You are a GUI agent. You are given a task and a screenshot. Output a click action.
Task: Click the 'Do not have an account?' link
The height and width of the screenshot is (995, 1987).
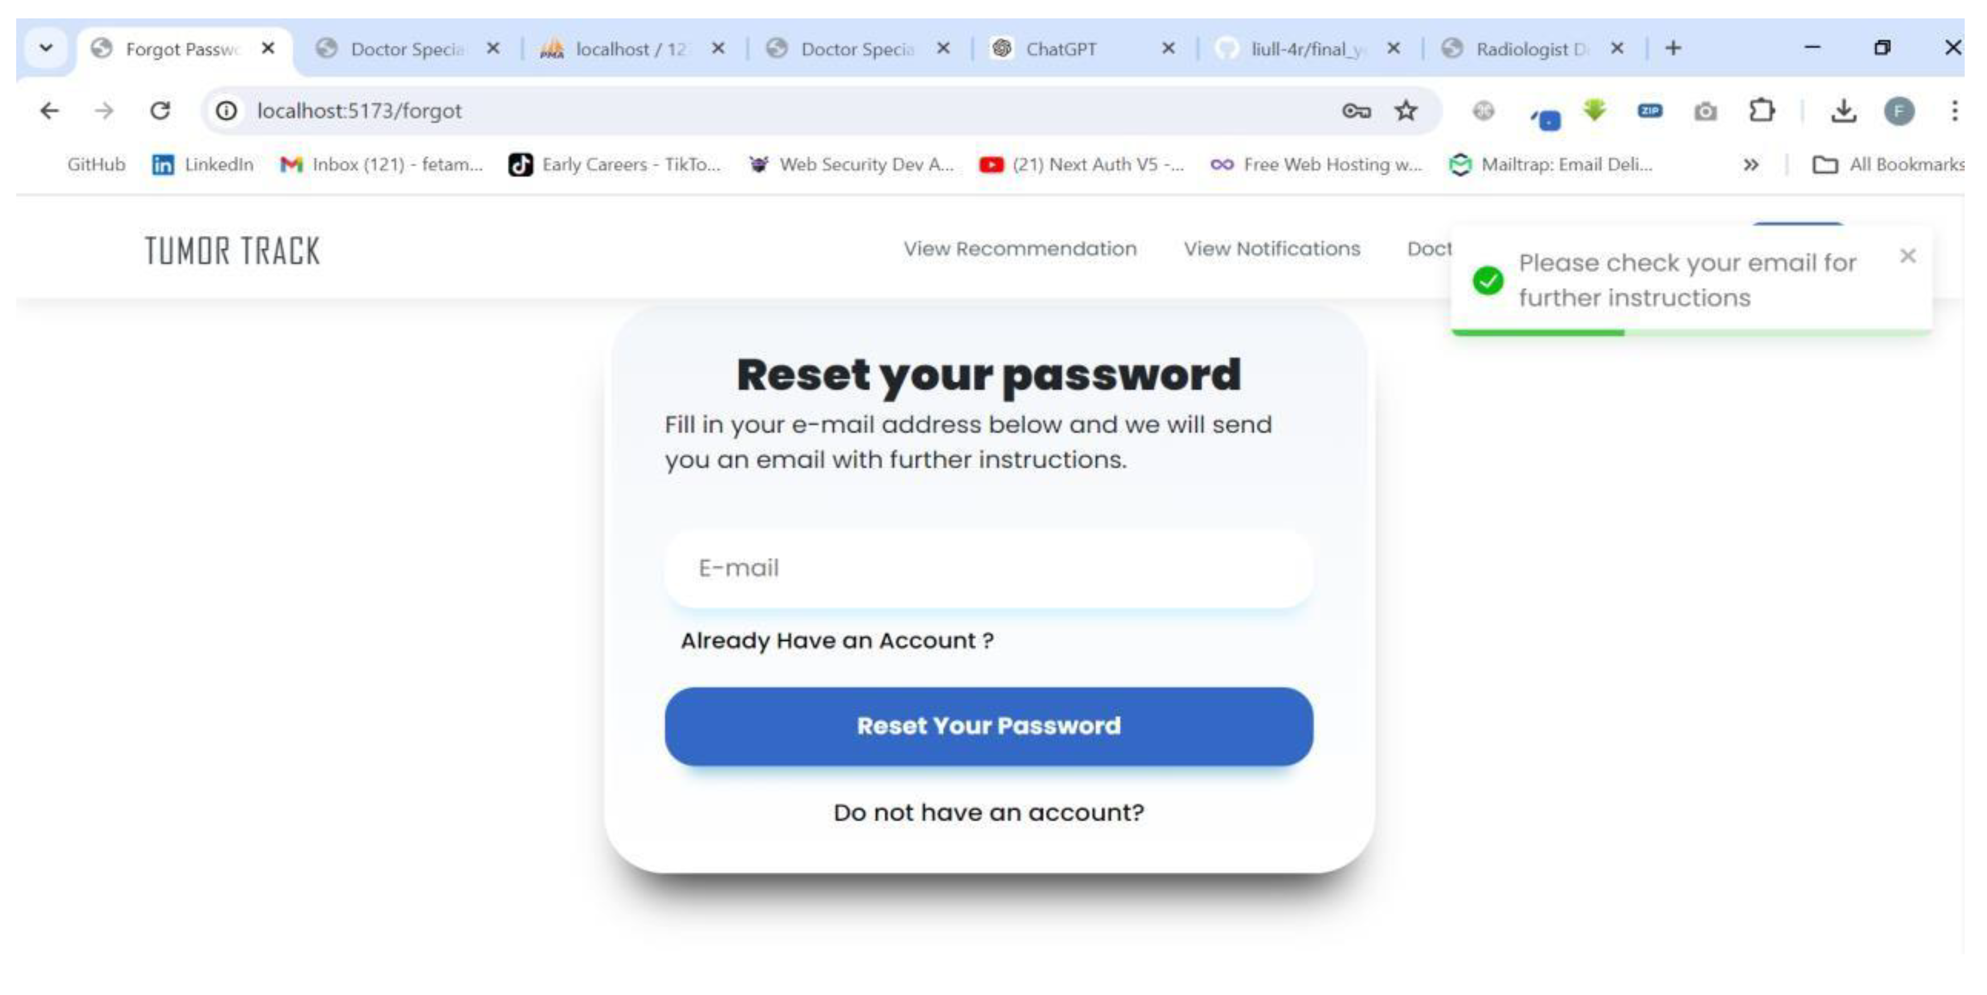[x=989, y=812]
